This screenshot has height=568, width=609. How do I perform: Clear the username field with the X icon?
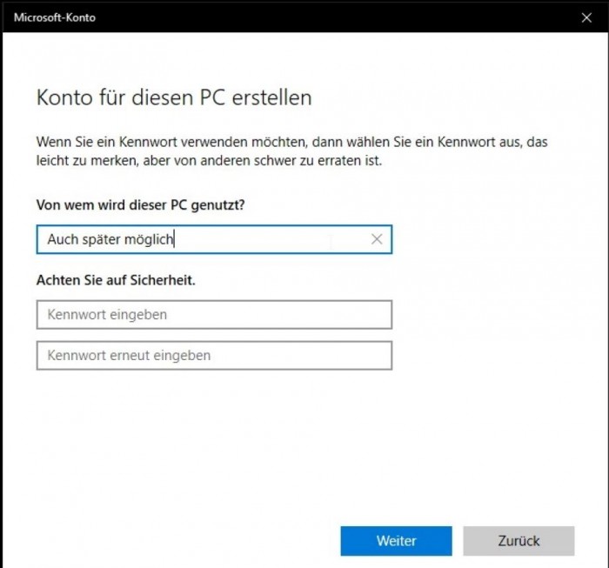377,239
